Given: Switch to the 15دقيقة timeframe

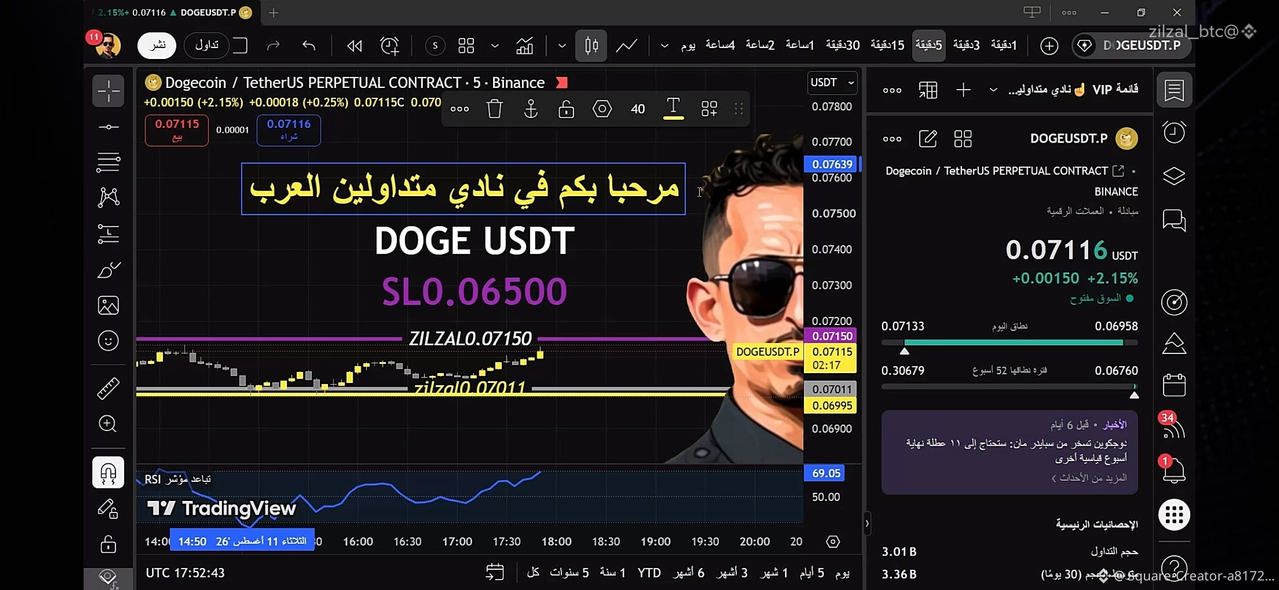Looking at the screenshot, I should (887, 45).
